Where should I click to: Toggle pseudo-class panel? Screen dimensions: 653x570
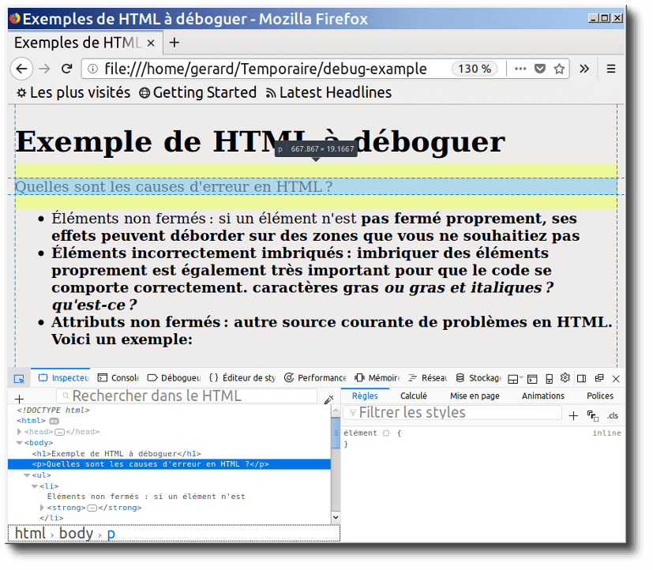pos(593,415)
